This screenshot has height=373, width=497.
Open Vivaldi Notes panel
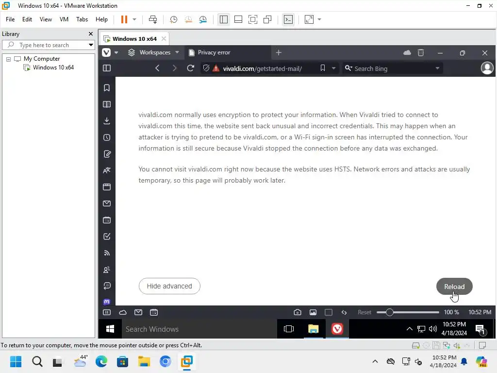[107, 154]
